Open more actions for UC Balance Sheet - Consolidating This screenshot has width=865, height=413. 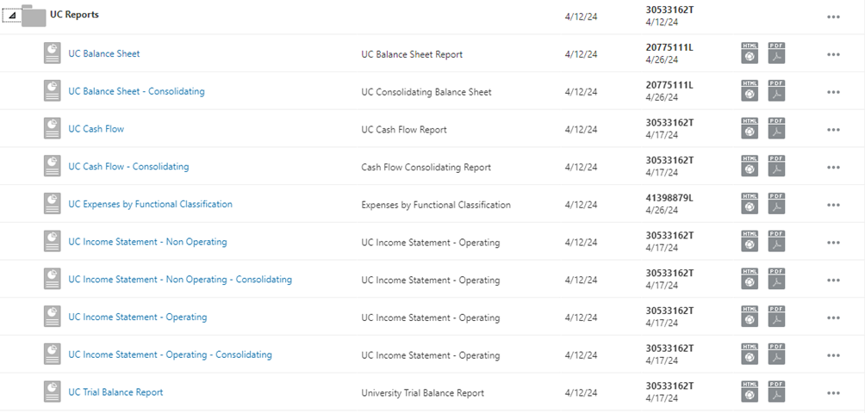coord(833,92)
